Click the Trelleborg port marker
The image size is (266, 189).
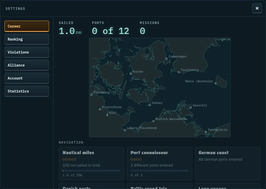click(179, 72)
